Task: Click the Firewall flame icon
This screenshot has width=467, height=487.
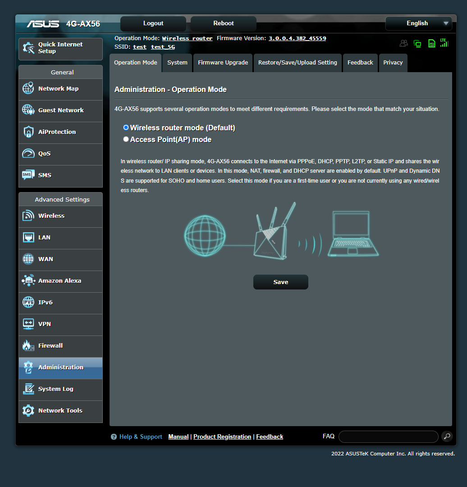Action: click(28, 345)
